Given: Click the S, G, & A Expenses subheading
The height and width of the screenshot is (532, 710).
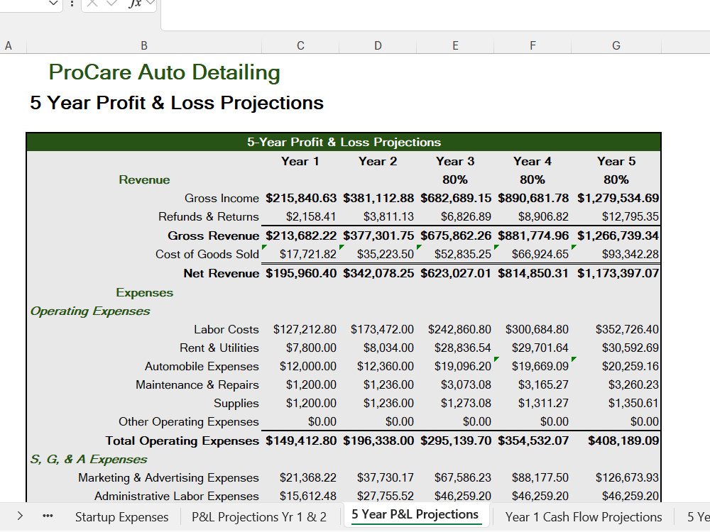Looking at the screenshot, I should pyautogui.click(x=88, y=460).
